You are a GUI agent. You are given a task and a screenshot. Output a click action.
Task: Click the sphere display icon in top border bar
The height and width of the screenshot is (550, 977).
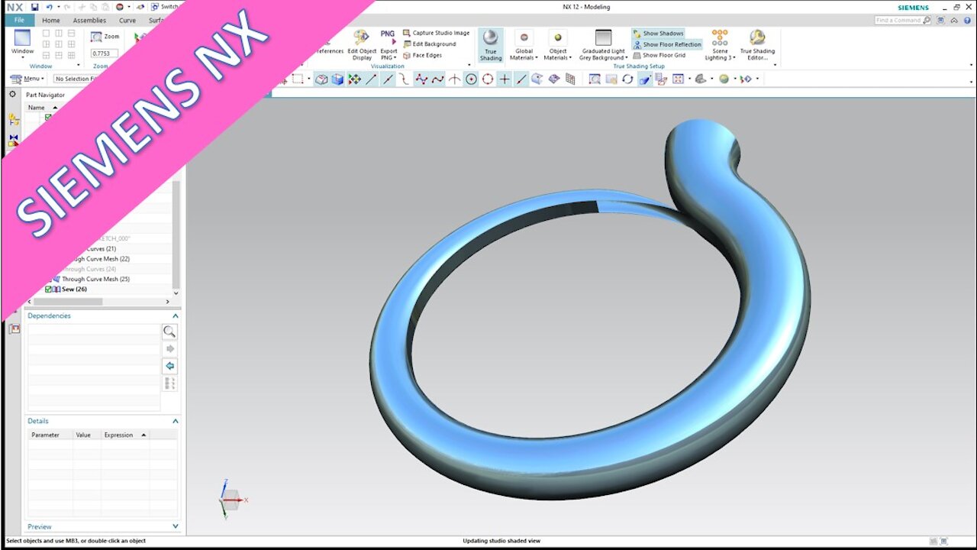click(724, 79)
